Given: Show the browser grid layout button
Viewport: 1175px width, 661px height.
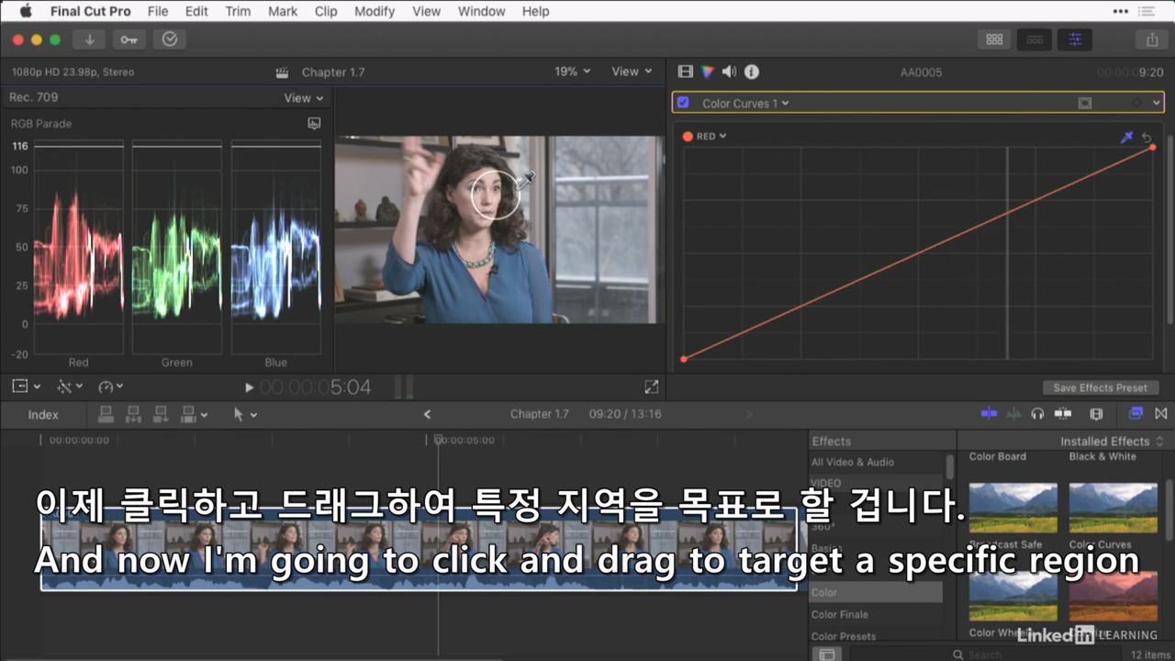Looking at the screenshot, I should 994,39.
